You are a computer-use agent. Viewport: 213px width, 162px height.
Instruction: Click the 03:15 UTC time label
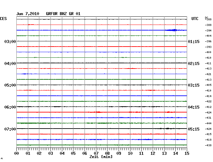point(194,85)
